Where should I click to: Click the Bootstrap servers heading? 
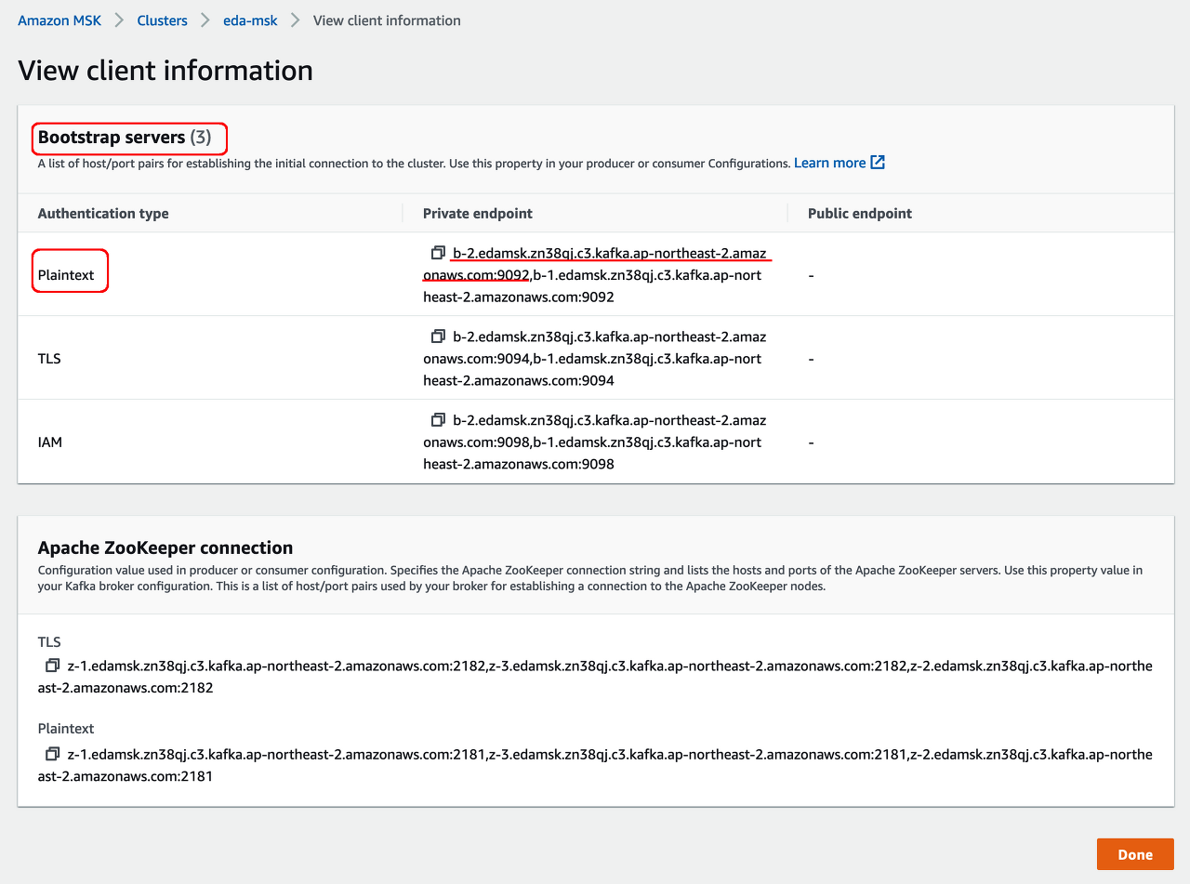click(125, 138)
